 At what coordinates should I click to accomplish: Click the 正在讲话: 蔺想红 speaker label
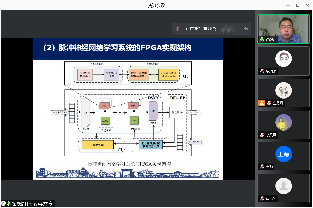click(201, 29)
